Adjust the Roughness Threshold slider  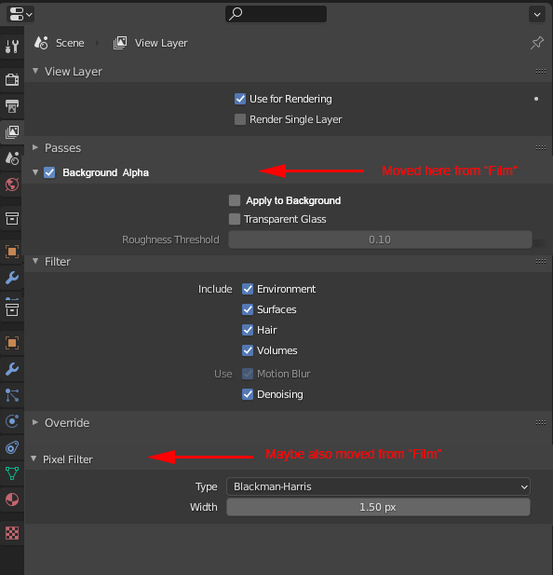point(380,240)
